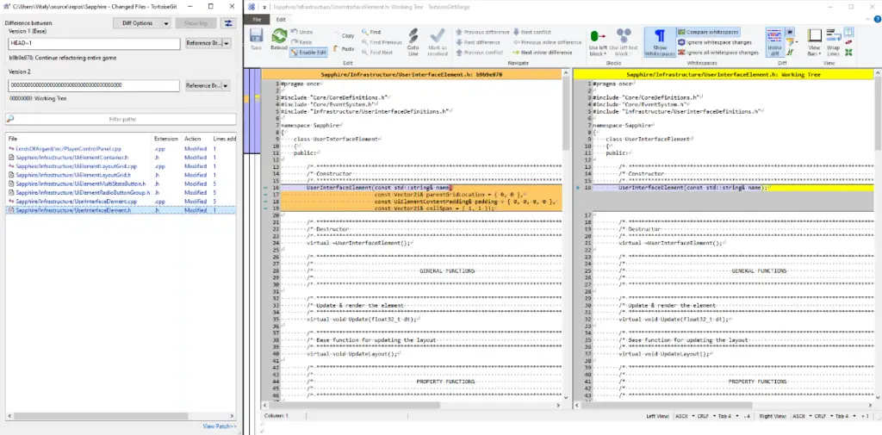Click the green expand arrows icon in View group

pyautogui.click(x=848, y=53)
